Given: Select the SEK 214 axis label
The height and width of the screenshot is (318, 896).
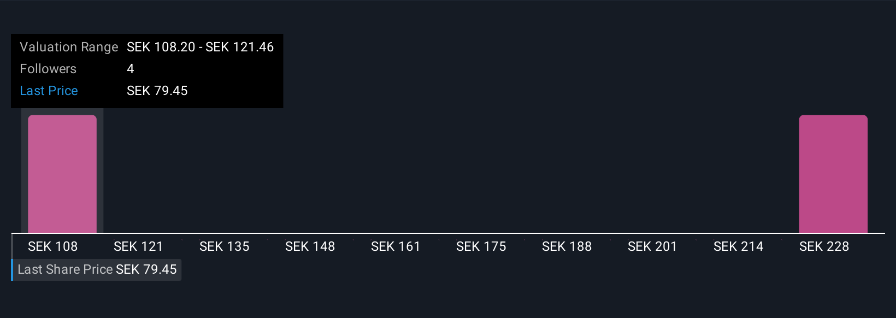Looking at the screenshot, I should [x=738, y=246].
